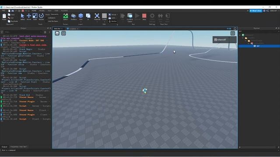Click the Duplicate icon in Clipboard group
This screenshot has width=280, height=157.
9,21
